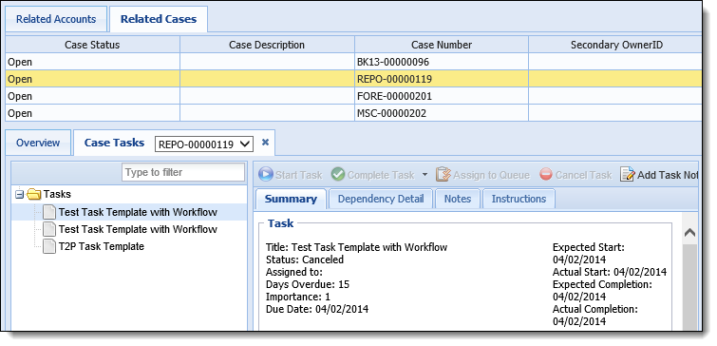Open the REPO-00000119 case dropdown
The image size is (717, 346).
tap(204, 144)
